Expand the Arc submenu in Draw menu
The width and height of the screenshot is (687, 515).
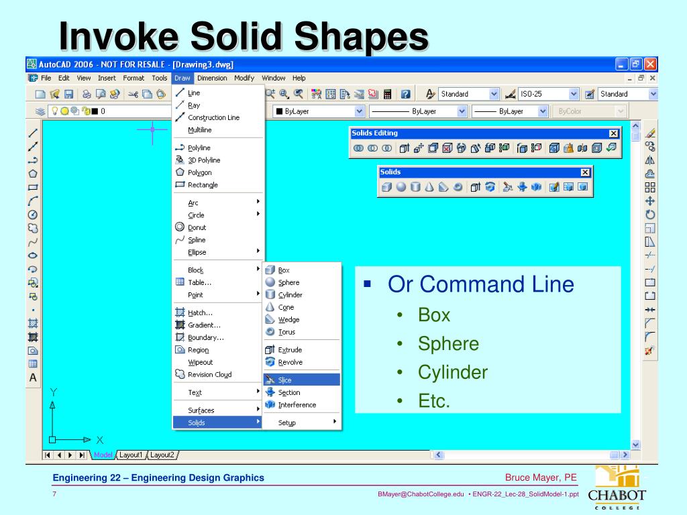pos(218,203)
